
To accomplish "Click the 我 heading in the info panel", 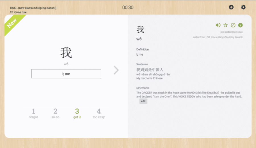I will pyautogui.click(x=141, y=29).
